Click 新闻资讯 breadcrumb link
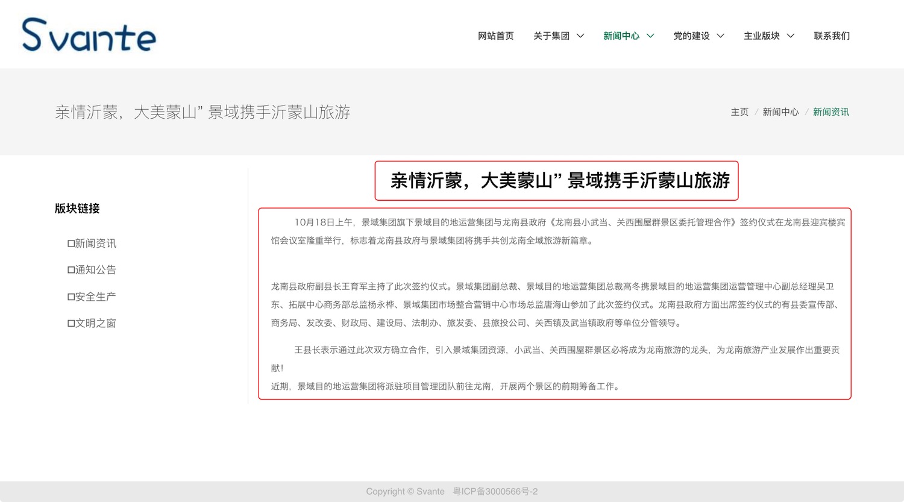The height and width of the screenshot is (502, 904). click(830, 112)
